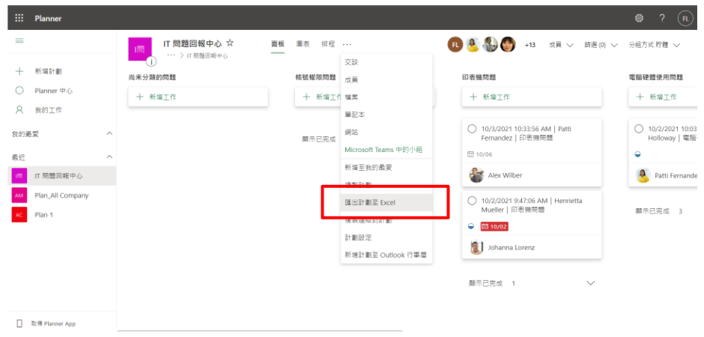Screen dimensions: 704x337
Task: Click the 印表機問題 column header
Action: (x=479, y=77)
